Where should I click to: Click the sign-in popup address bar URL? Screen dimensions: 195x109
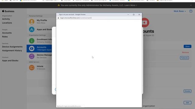click(x=76, y=18)
